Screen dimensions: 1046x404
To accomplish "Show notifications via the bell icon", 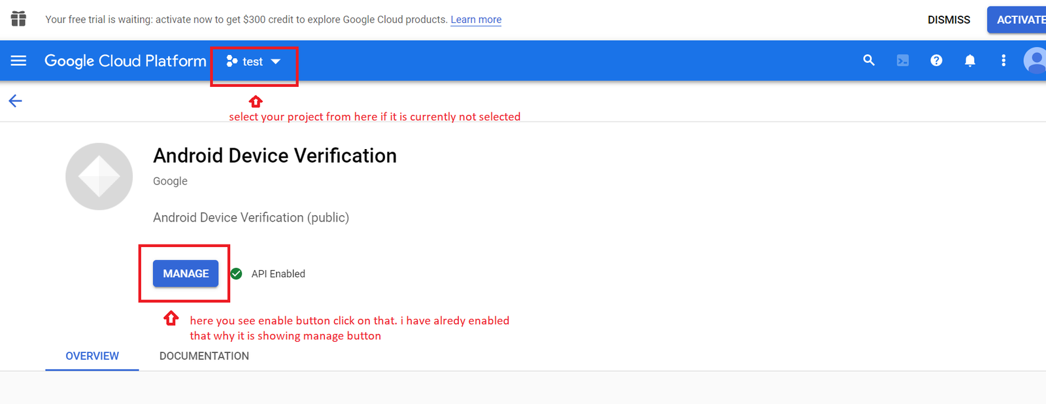I will (x=970, y=61).
